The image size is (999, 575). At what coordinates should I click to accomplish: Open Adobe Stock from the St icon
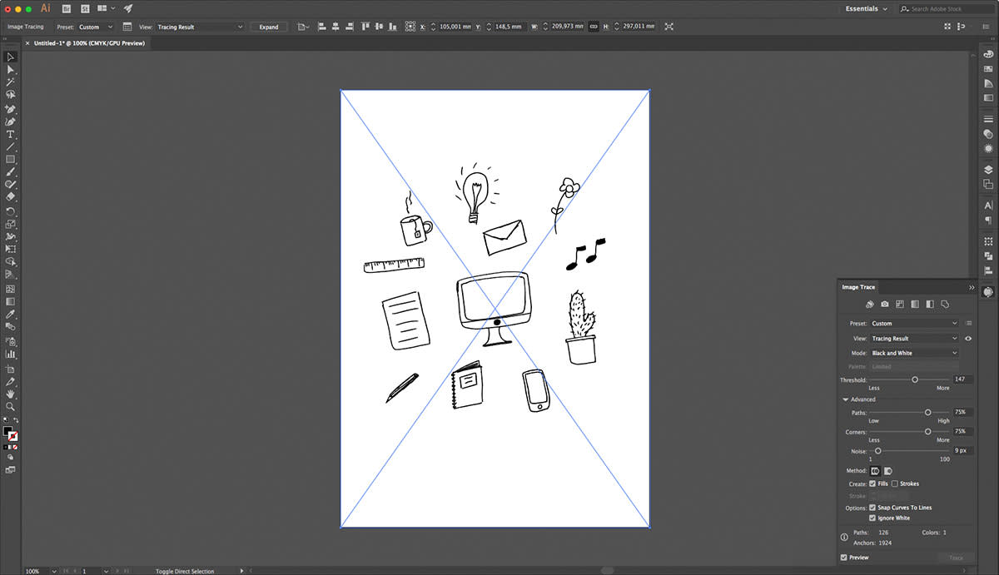pos(84,8)
